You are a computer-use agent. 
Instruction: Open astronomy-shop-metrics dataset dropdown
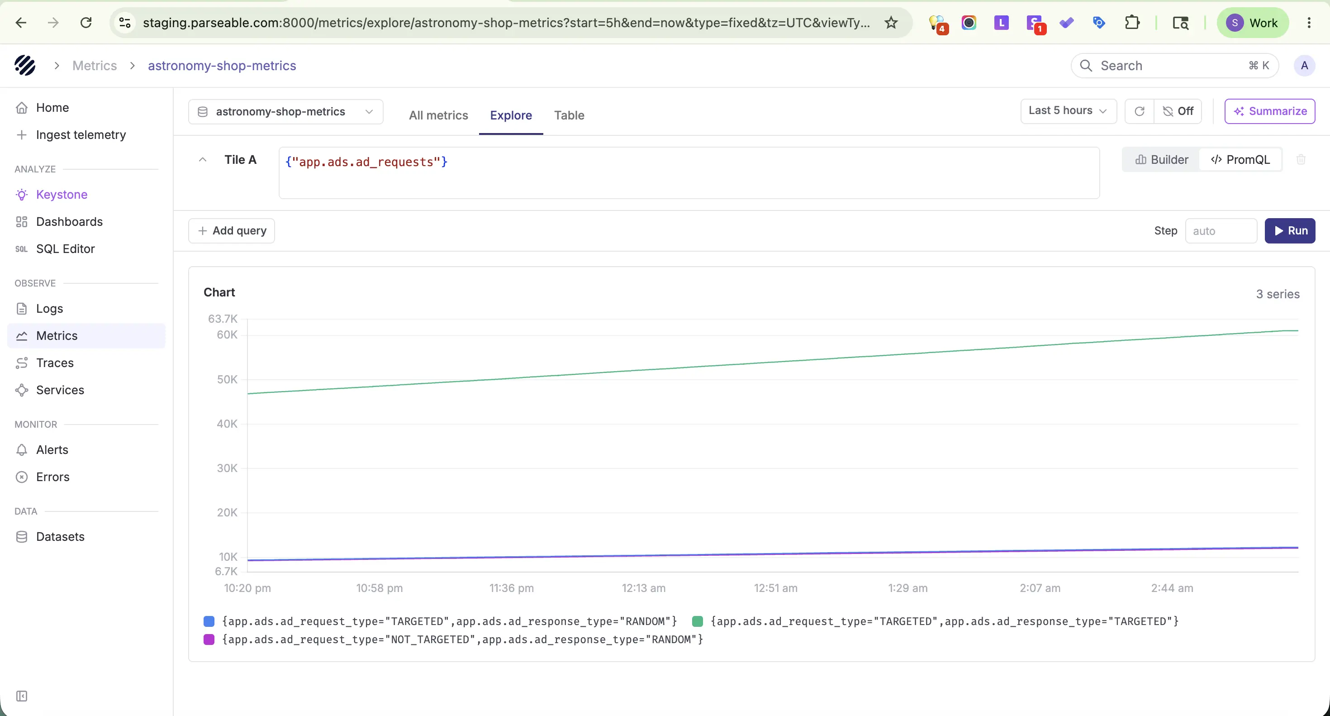click(x=285, y=112)
